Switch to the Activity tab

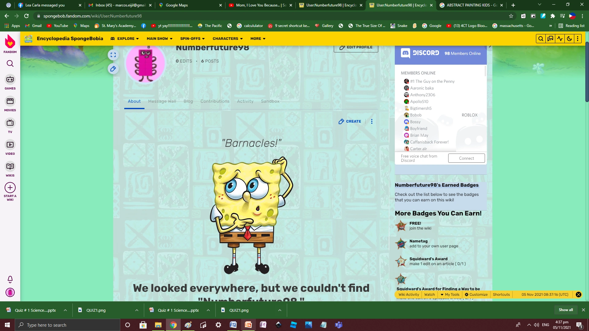click(x=245, y=101)
